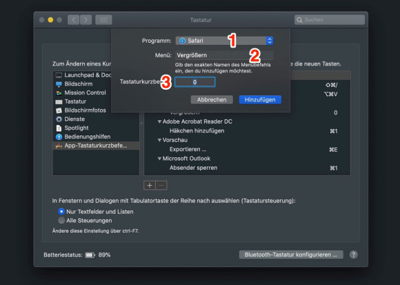The image size is (400, 285).
Task: Collapse the Vorschau shortcuts group
Action: [159, 140]
